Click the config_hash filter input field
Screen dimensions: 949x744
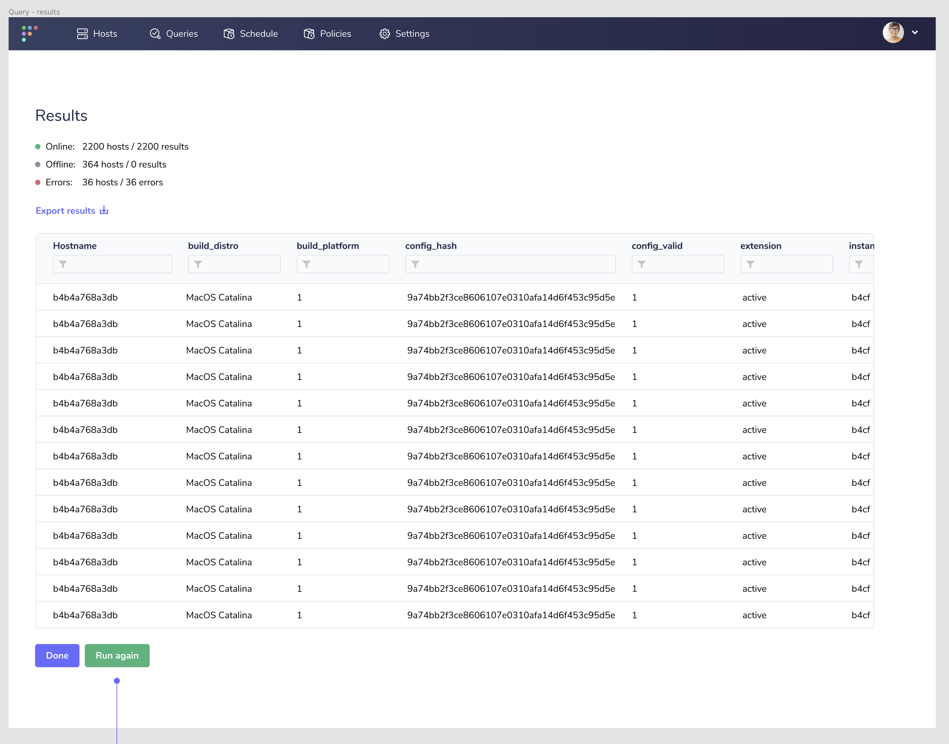[x=510, y=264]
